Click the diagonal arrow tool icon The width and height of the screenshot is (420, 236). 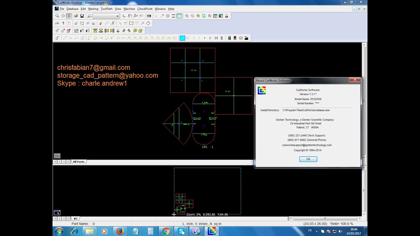coord(162,16)
